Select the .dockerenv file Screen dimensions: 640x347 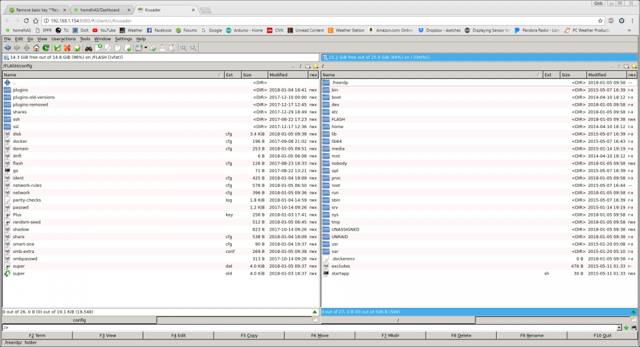coord(479,259)
